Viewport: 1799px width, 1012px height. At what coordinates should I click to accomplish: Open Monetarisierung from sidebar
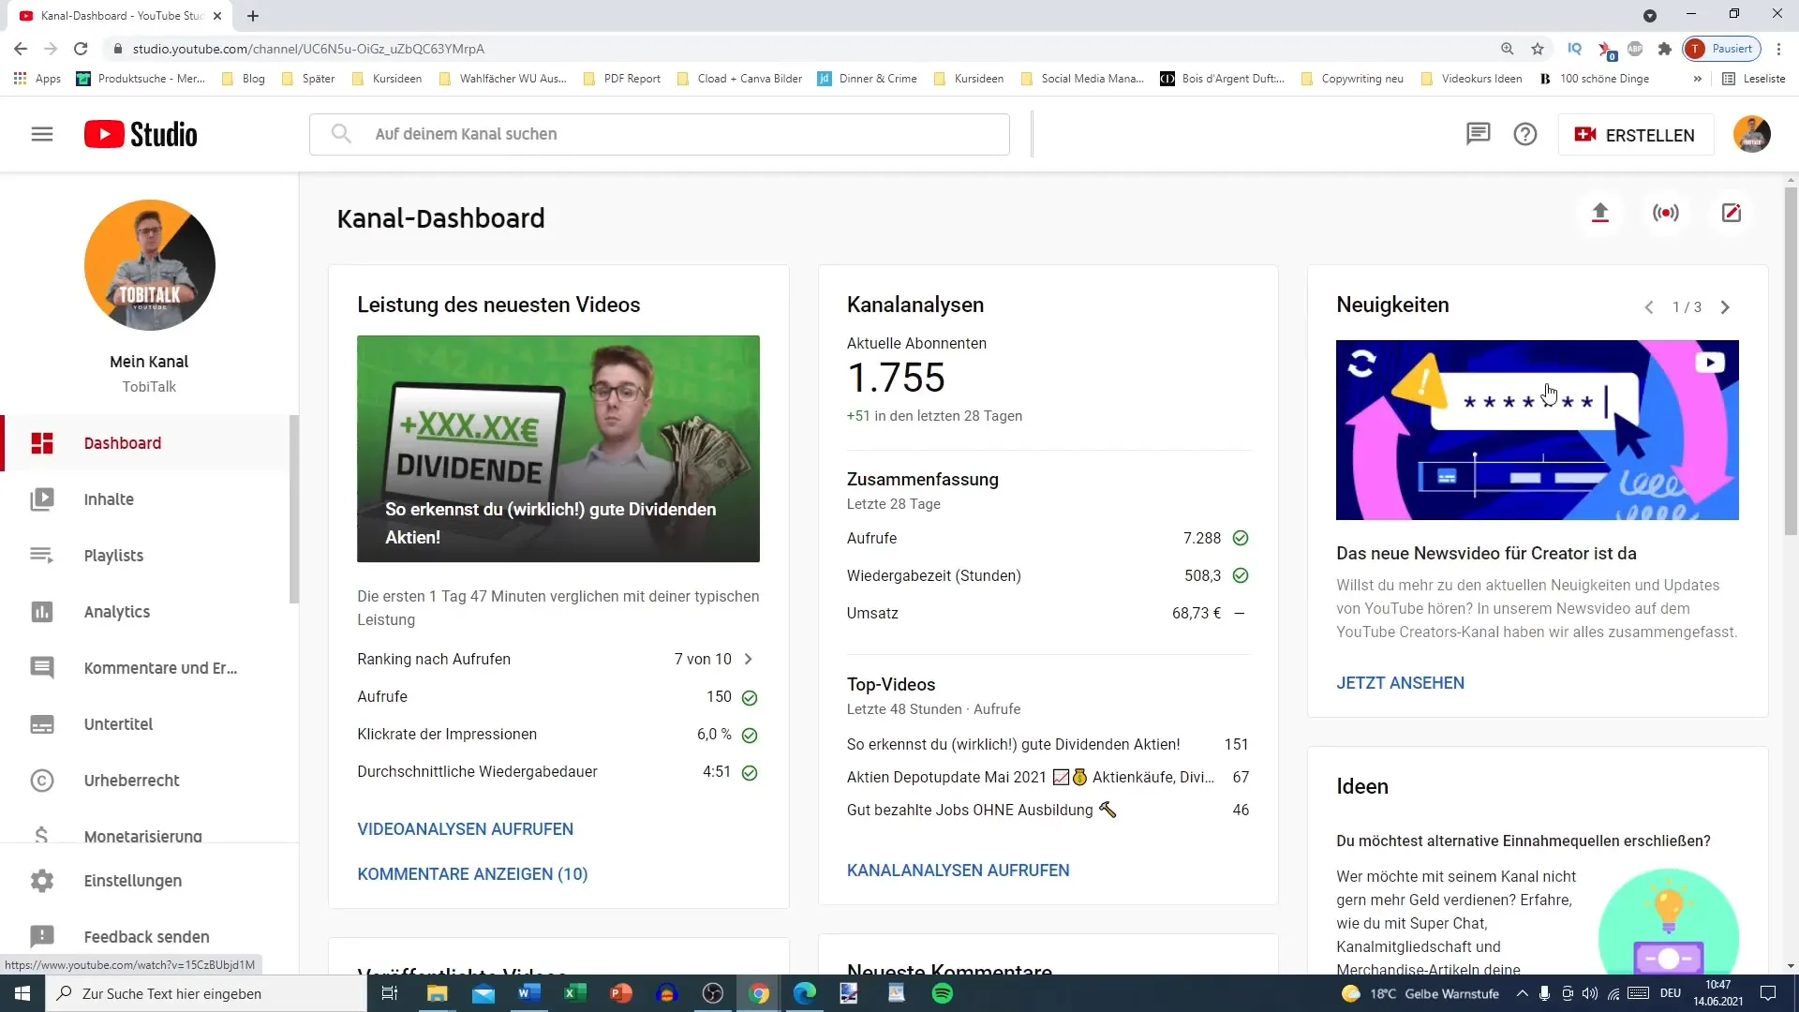(142, 837)
